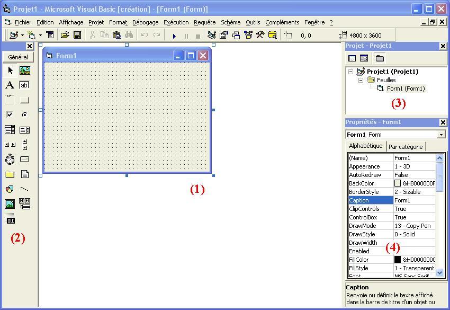
Task: Select the Frame control tool
Action: click(x=10, y=100)
